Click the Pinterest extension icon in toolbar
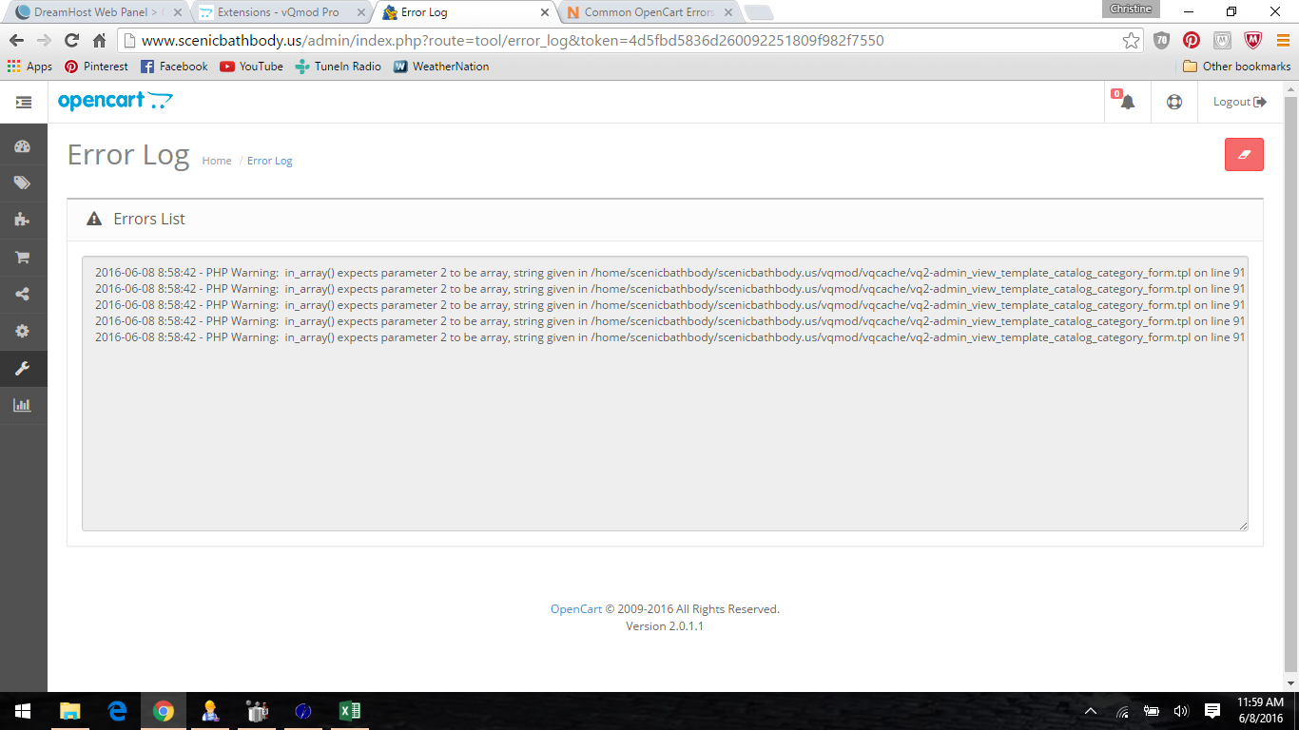Viewport: 1299px width, 730px height. 1192,41
